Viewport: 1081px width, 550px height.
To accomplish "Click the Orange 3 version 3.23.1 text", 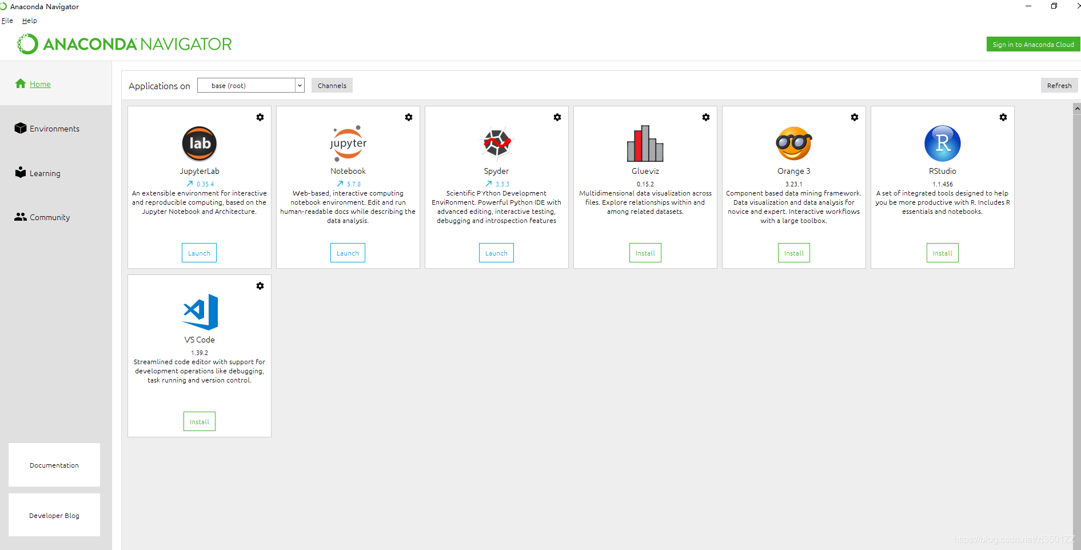I will tap(794, 184).
